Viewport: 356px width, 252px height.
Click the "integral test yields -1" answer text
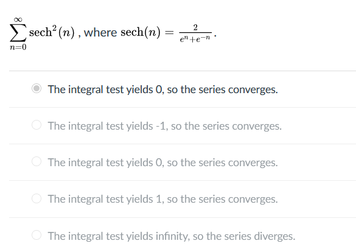point(164,126)
